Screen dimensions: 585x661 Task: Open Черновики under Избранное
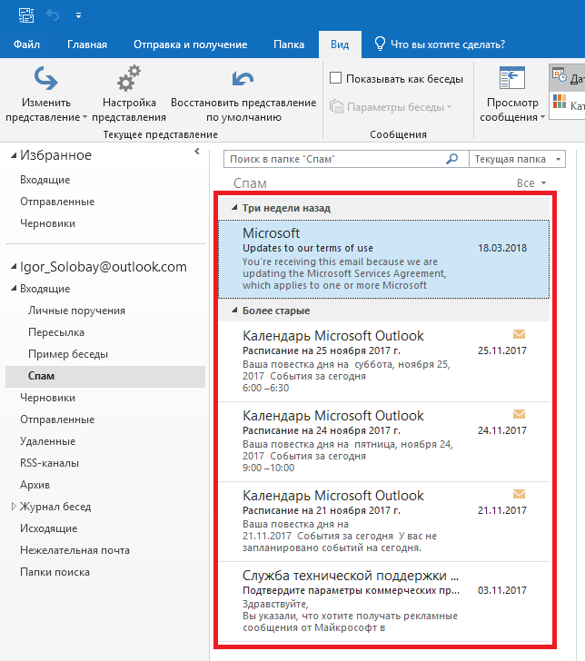[x=47, y=223]
